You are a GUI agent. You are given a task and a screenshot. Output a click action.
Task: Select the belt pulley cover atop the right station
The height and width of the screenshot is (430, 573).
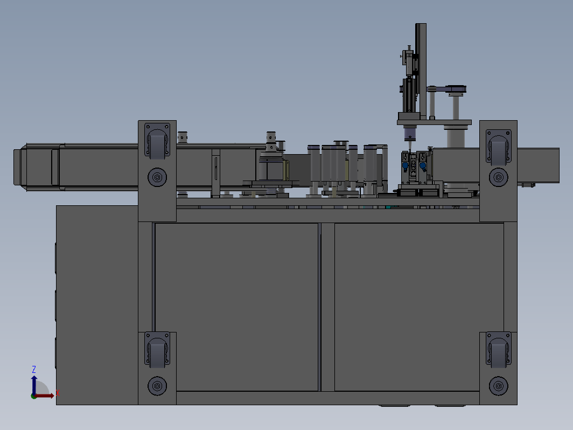point(456,89)
